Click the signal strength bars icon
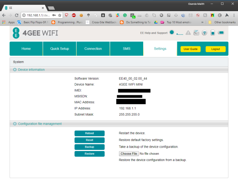 tap(180, 34)
